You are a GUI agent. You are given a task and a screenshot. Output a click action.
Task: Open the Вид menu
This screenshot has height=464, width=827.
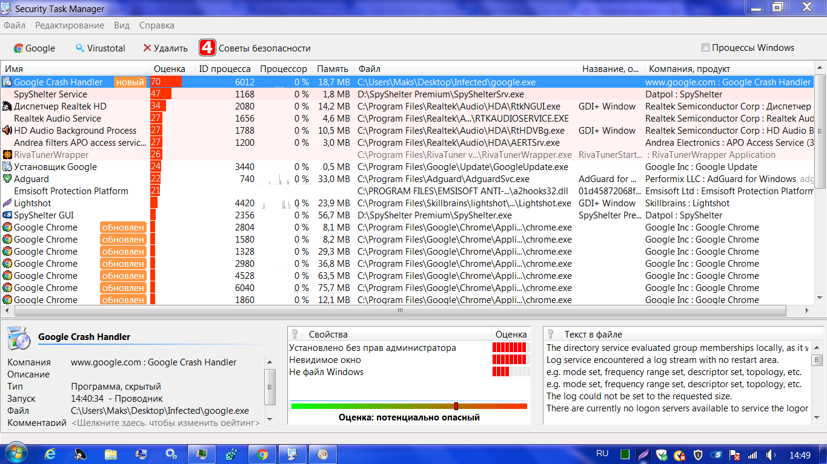(x=122, y=25)
